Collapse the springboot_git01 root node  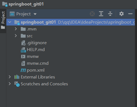point(10,22)
